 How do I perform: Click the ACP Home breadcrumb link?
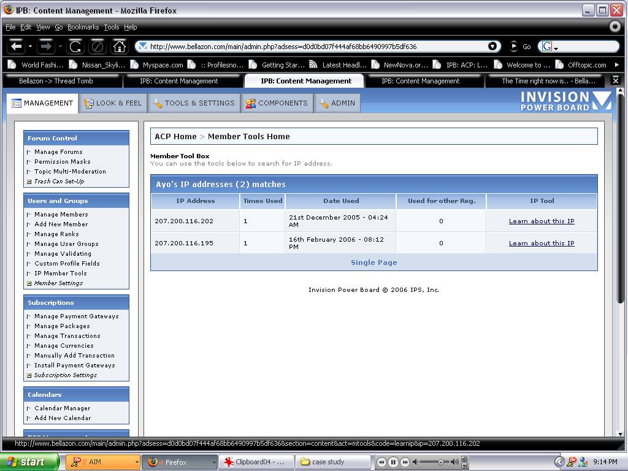[175, 137]
